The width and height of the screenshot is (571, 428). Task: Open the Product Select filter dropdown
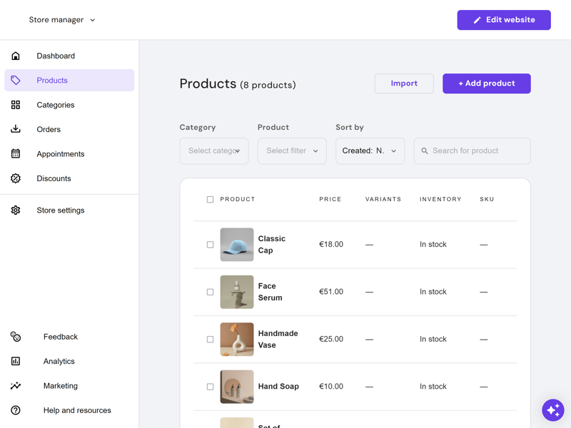pos(292,151)
